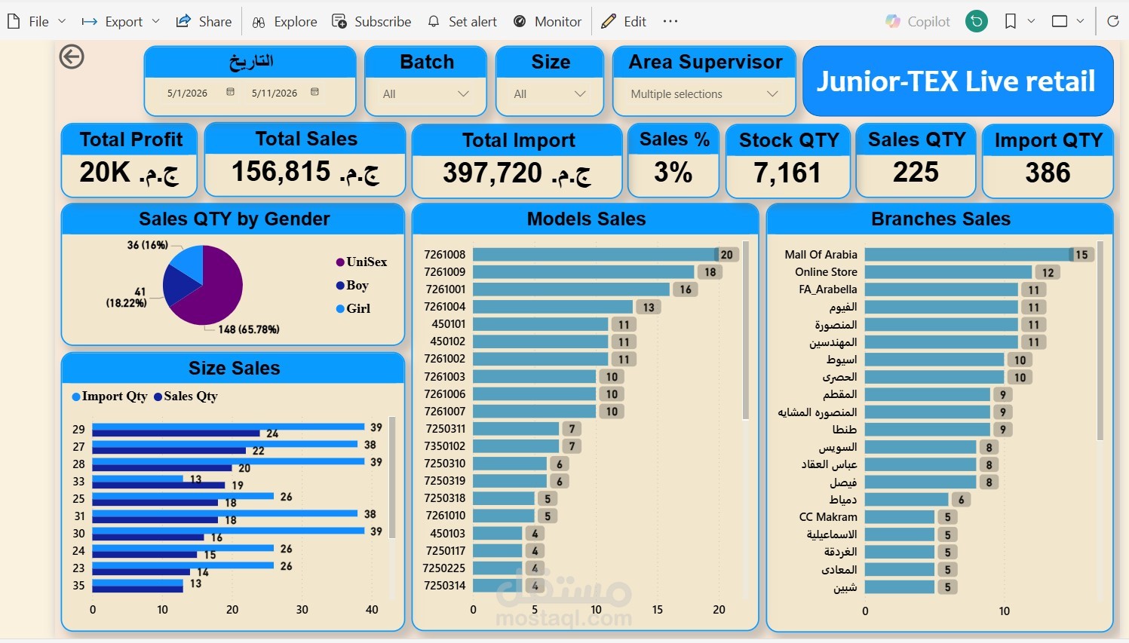Click the bookmark icon

(x=1011, y=22)
